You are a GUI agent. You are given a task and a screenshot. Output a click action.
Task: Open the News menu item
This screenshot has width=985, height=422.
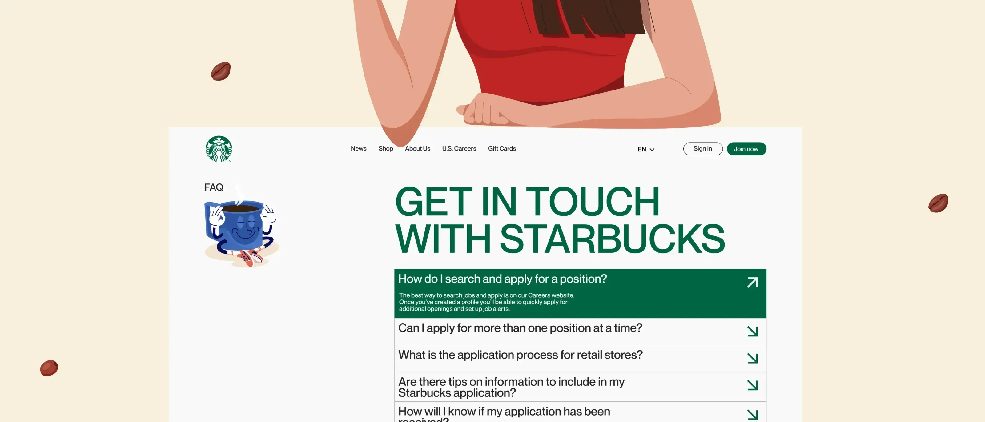coord(358,149)
